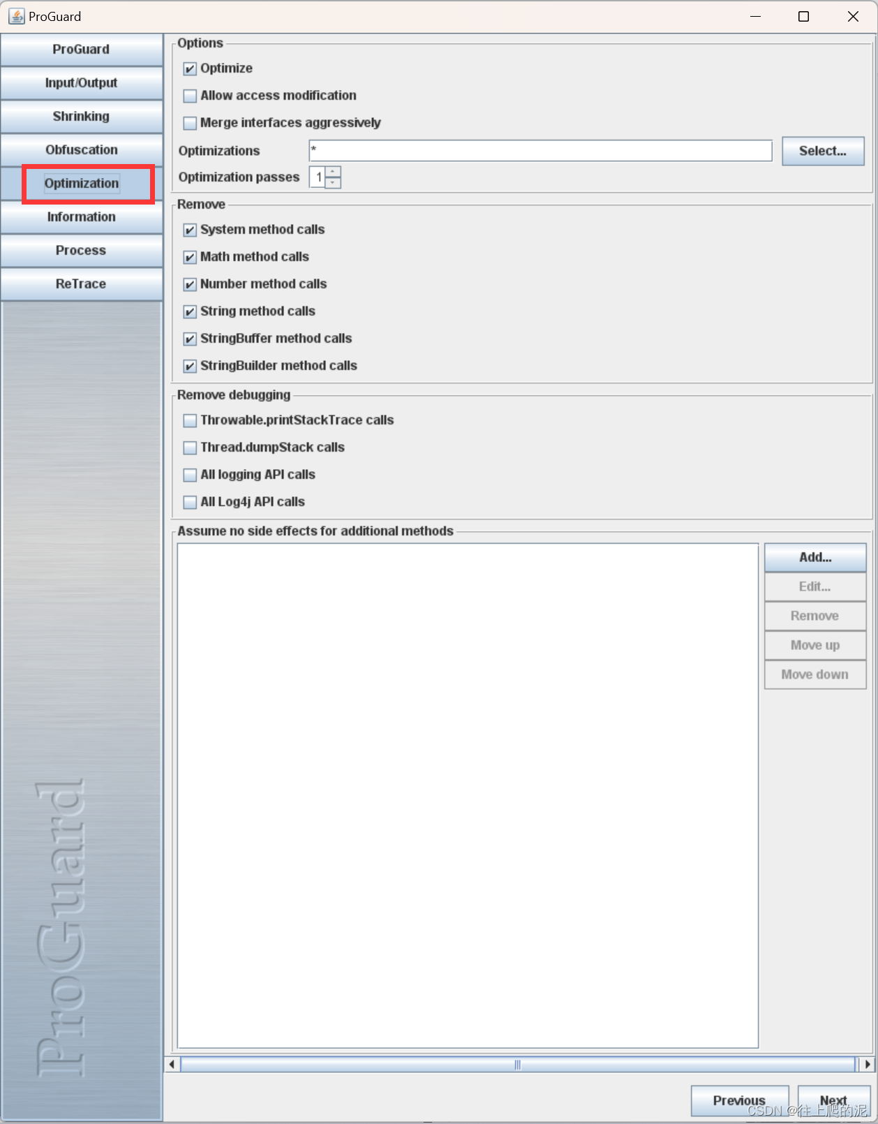Toggle Math method calls checkbox

[x=190, y=257]
